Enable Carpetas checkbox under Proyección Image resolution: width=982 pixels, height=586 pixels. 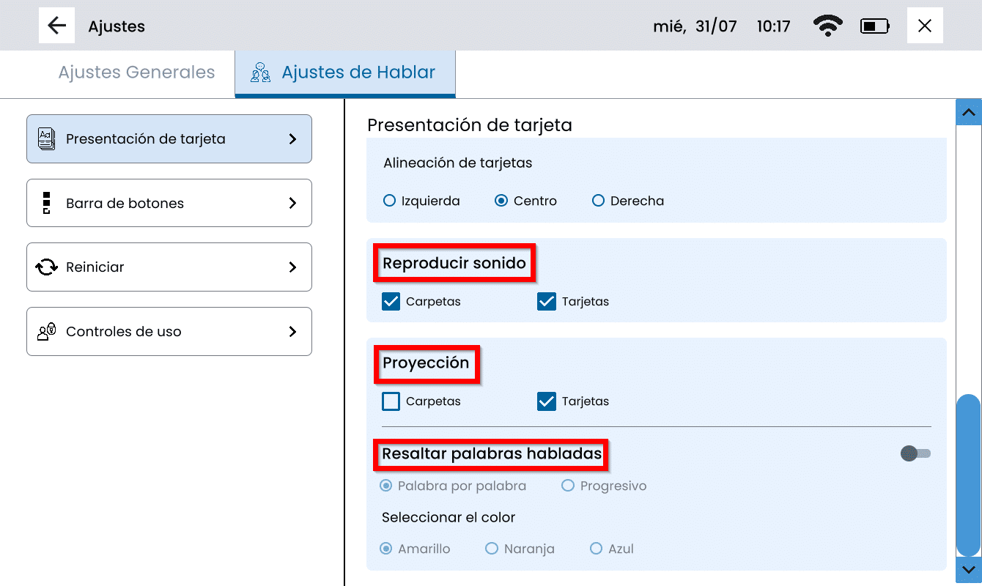coord(391,401)
